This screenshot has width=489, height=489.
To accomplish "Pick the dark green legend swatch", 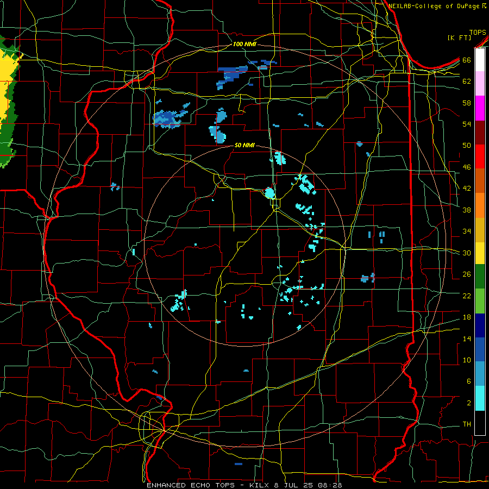I will click(480, 277).
